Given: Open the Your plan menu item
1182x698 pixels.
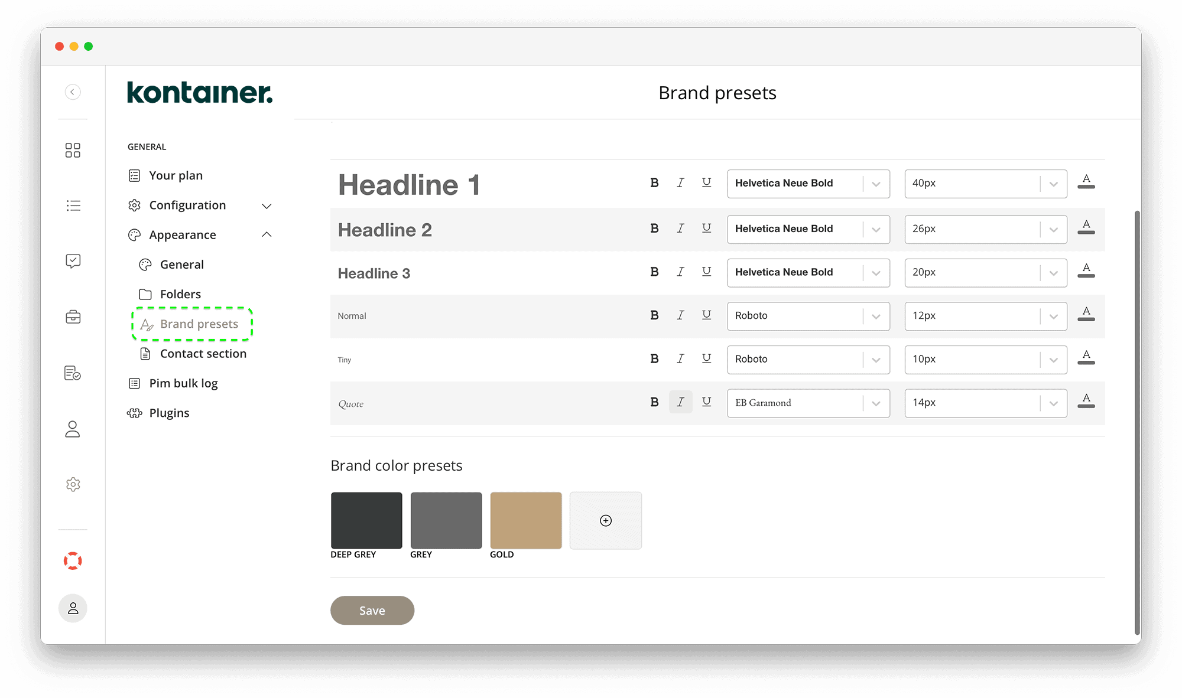Looking at the screenshot, I should [x=176, y=175].
